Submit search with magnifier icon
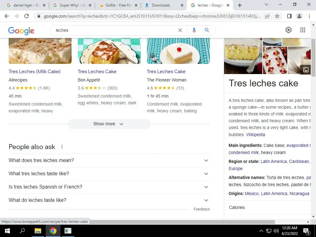Viewport: 316px width, 237px height. (207, 30)
